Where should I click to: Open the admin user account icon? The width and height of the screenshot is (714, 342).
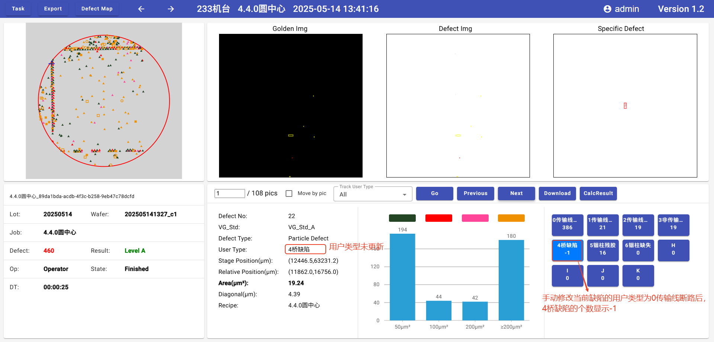(607, 9)
